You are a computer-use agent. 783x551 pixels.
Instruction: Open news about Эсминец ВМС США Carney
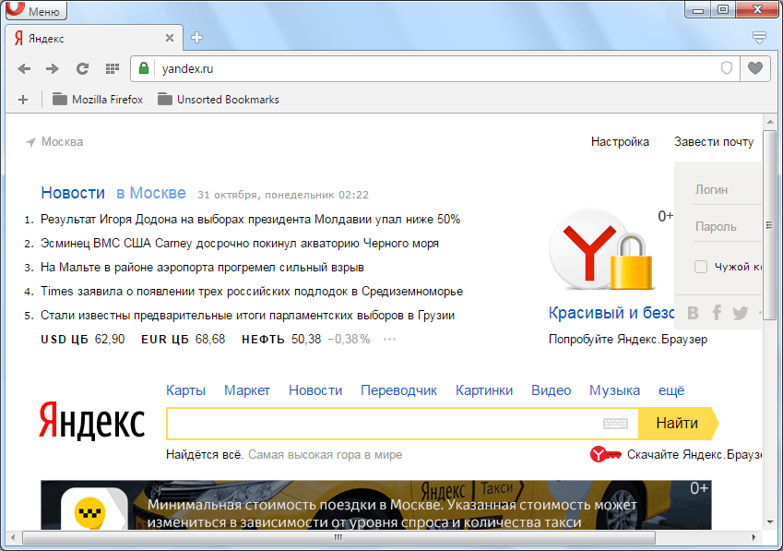pos(240,244)
